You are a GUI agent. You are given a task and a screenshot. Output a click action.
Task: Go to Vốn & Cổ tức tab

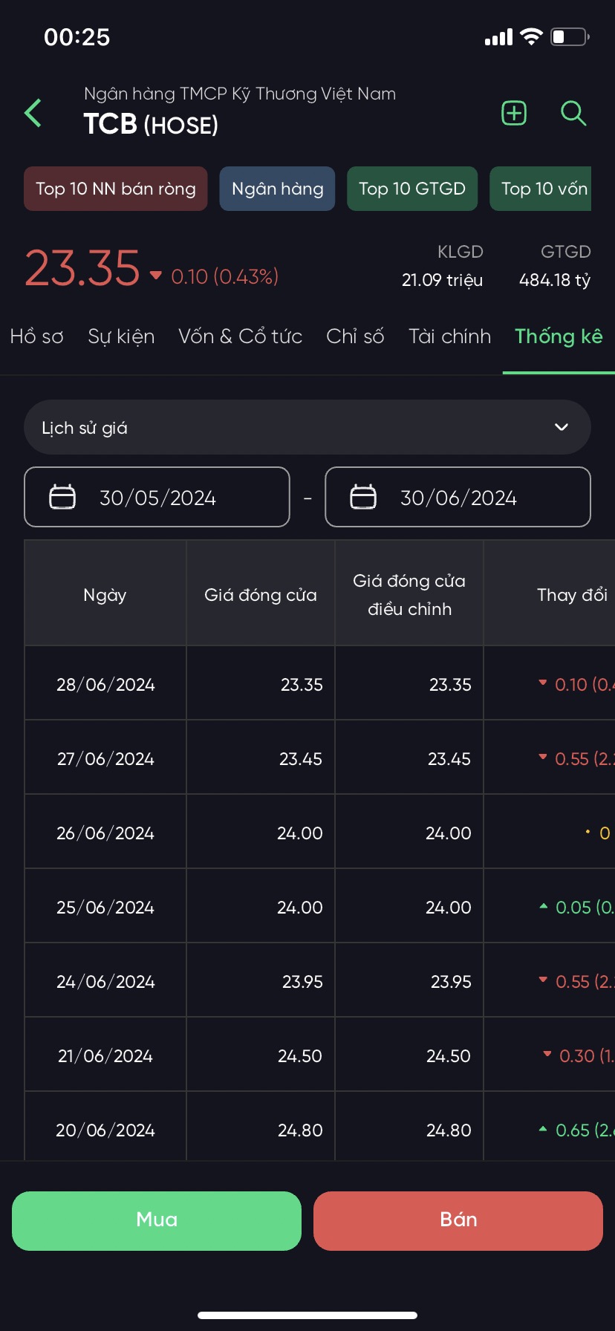(x=240, y=336)
